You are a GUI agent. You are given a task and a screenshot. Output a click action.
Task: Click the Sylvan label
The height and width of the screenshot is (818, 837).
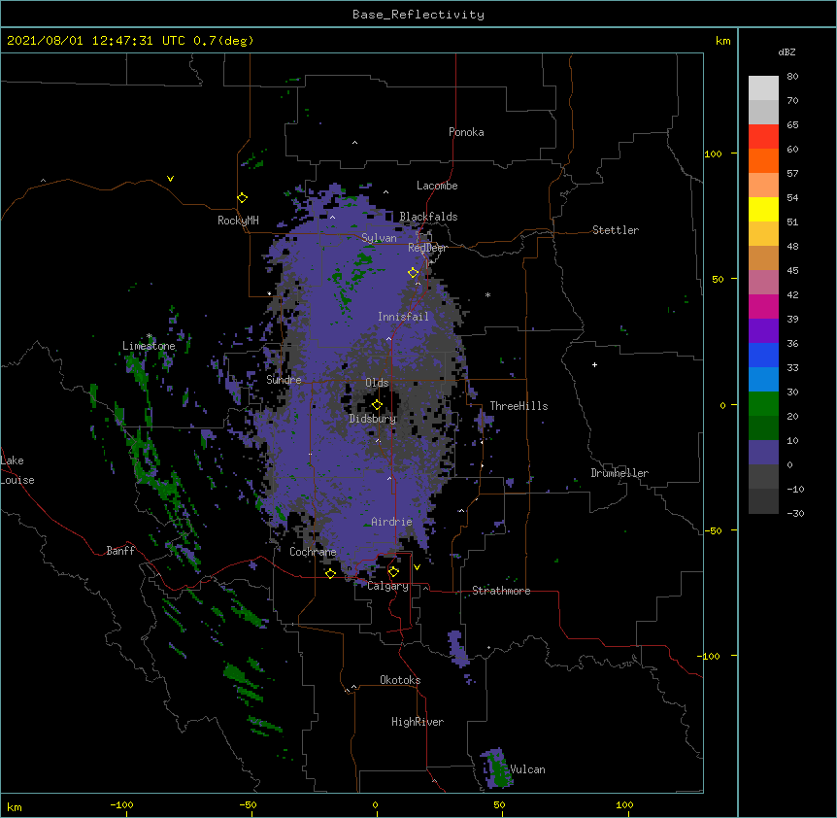click(379, 238)
